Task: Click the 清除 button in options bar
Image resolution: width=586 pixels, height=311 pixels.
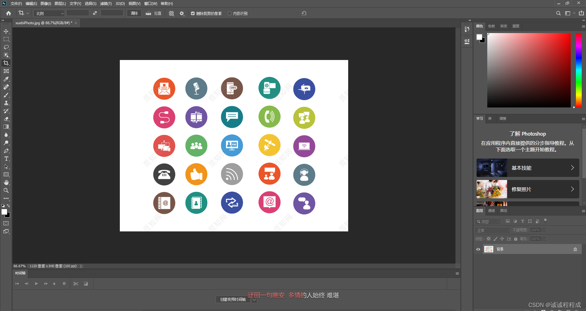Action: (134, 13)
